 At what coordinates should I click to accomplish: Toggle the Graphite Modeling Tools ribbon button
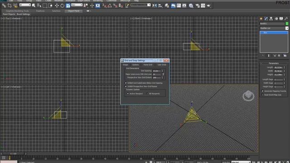click(x=173, y=5)
